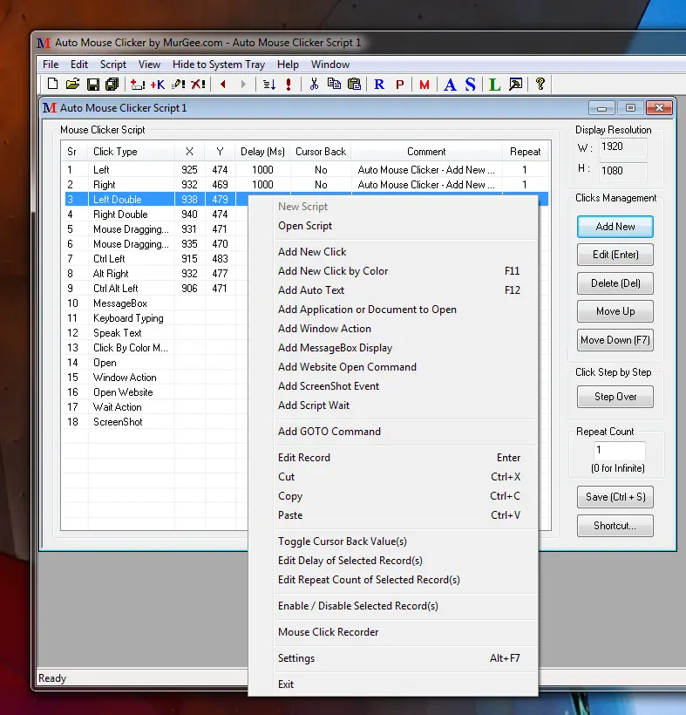Click the lines with down arrow toolbar icon
686x715 pixels.
tap(269, 85)
